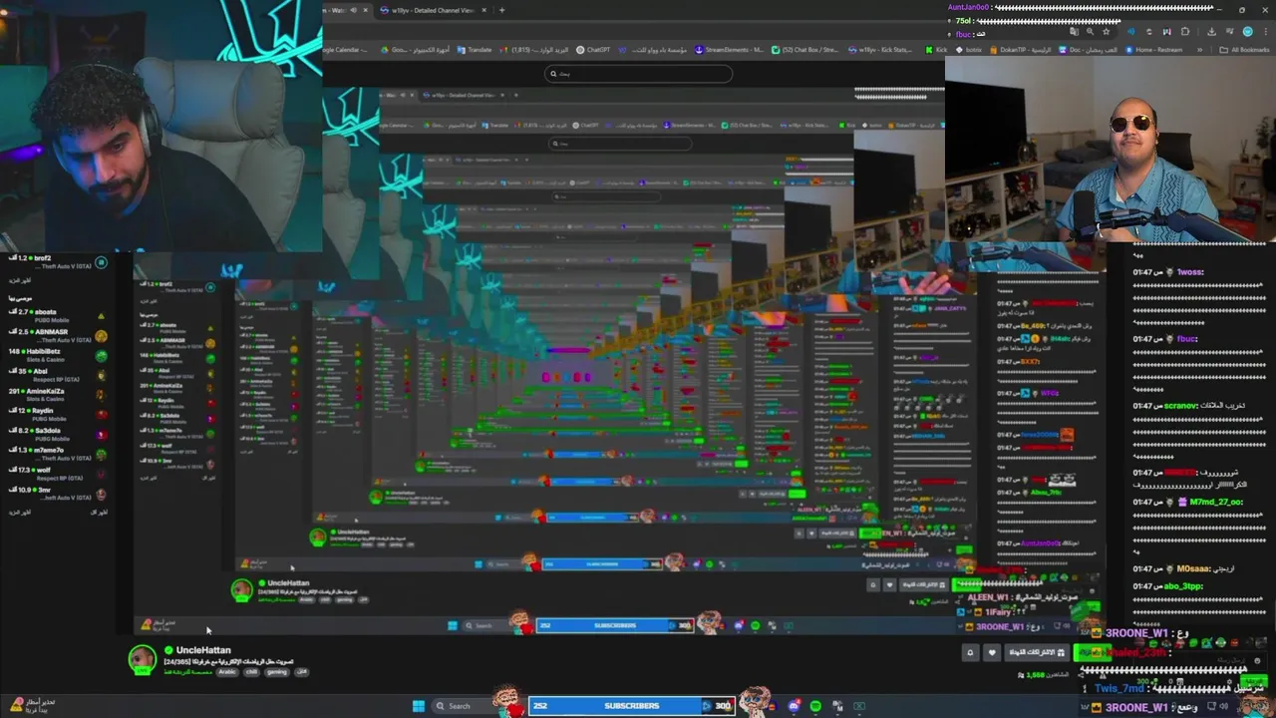This screenshot has height=718, width=1276.
Task: Open m7ame7o channel in sidebar
Action: coord(58,454)
